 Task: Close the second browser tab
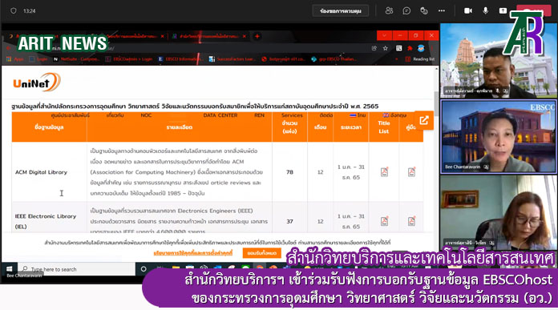coord(163,36)
